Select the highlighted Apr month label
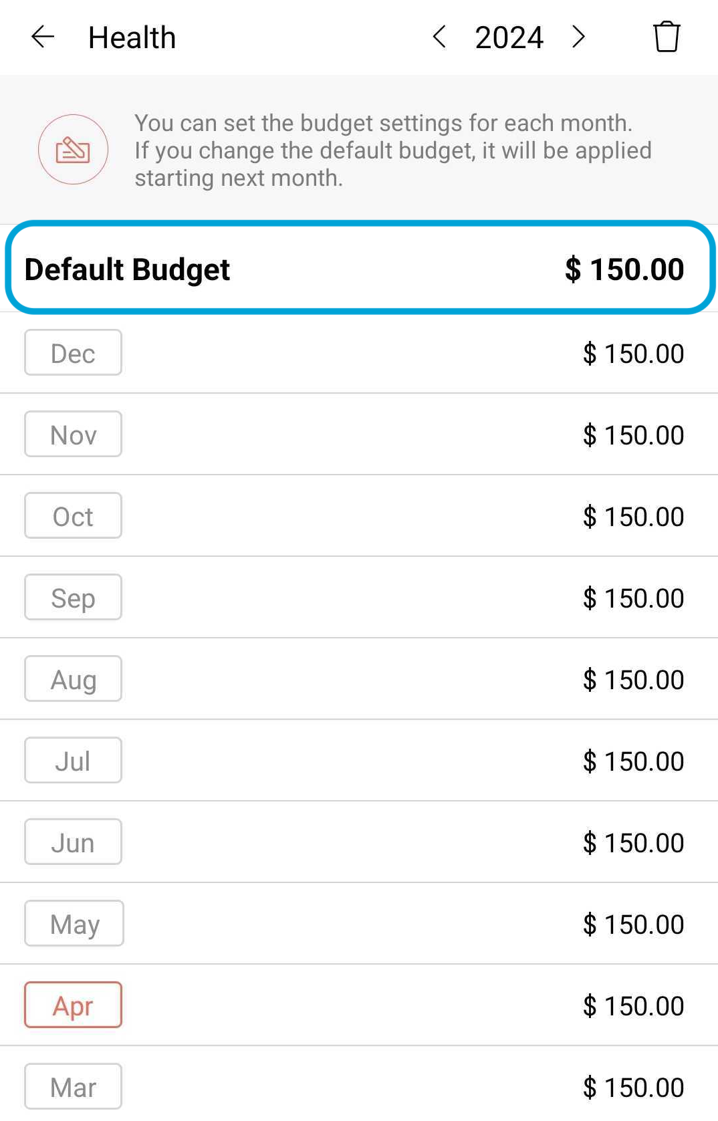 [x=73, y=1005]
